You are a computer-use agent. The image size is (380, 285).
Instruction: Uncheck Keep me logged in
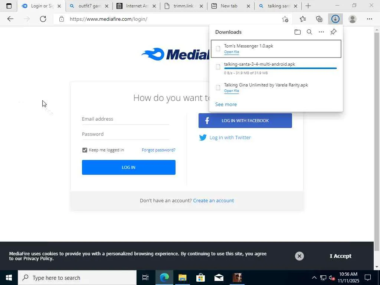[x=85, y=150]
